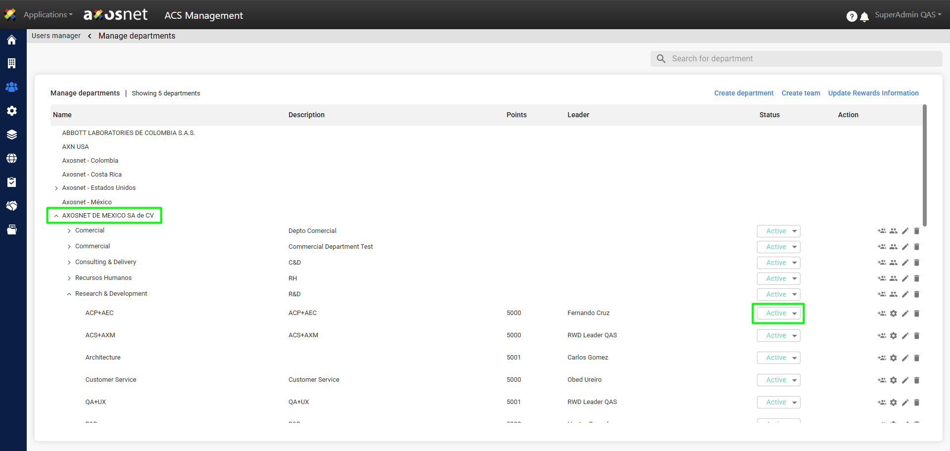Select the Axosnet - Costa Rica row
This screenshot has width=950, height=451.
[x=92, y=175]
